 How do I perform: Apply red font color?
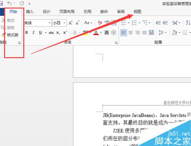tap(96, 33)
